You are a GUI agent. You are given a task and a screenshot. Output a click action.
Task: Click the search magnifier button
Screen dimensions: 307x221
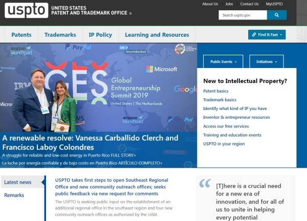click(277, 15)
